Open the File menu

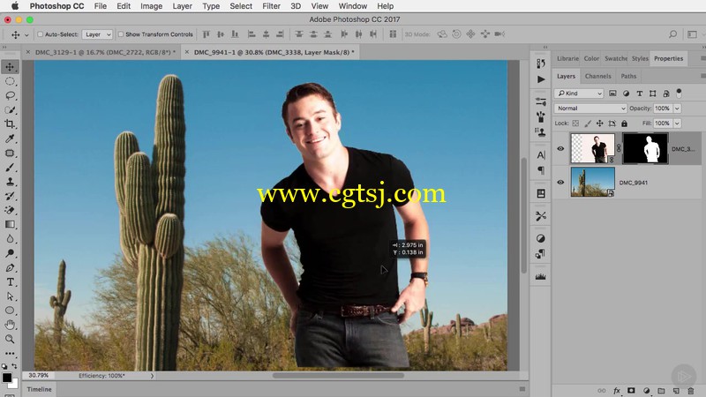coord(101,6)
